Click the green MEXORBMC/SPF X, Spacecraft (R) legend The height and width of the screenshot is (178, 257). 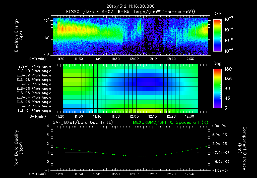coord(170,122)
